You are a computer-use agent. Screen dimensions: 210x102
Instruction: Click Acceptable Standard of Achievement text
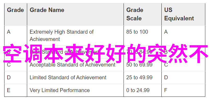point(72,65)
